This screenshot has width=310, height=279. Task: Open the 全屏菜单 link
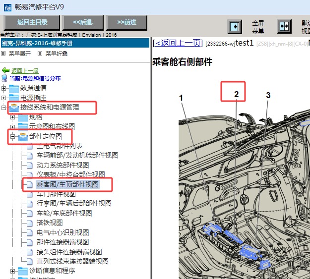click(258, 27)
